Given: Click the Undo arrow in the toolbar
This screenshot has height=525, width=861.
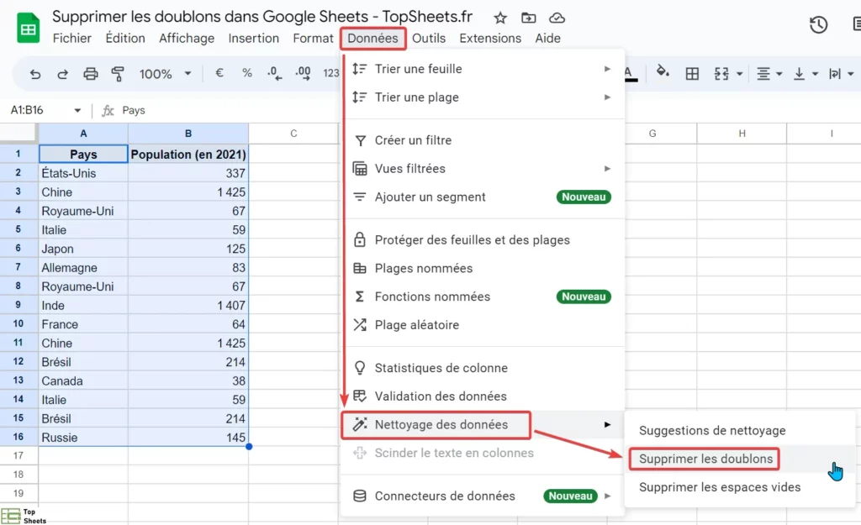Looking at the screenshot, I should pyautogui.click(x=35, y=74).
